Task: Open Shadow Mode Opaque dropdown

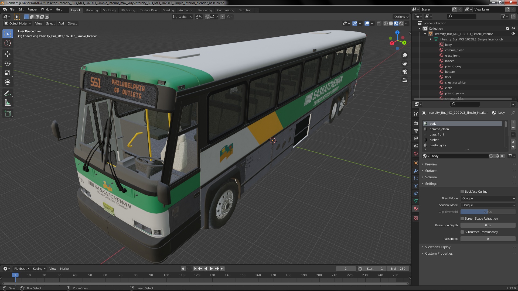Action: tap(488, 205)
